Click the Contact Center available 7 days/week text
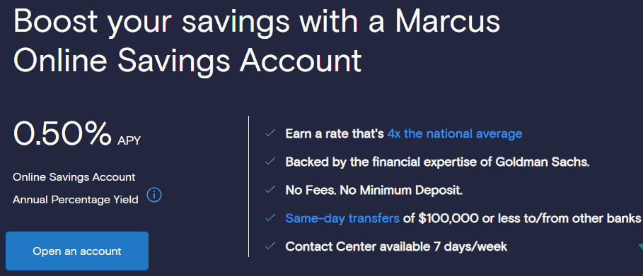 point(396,246)
